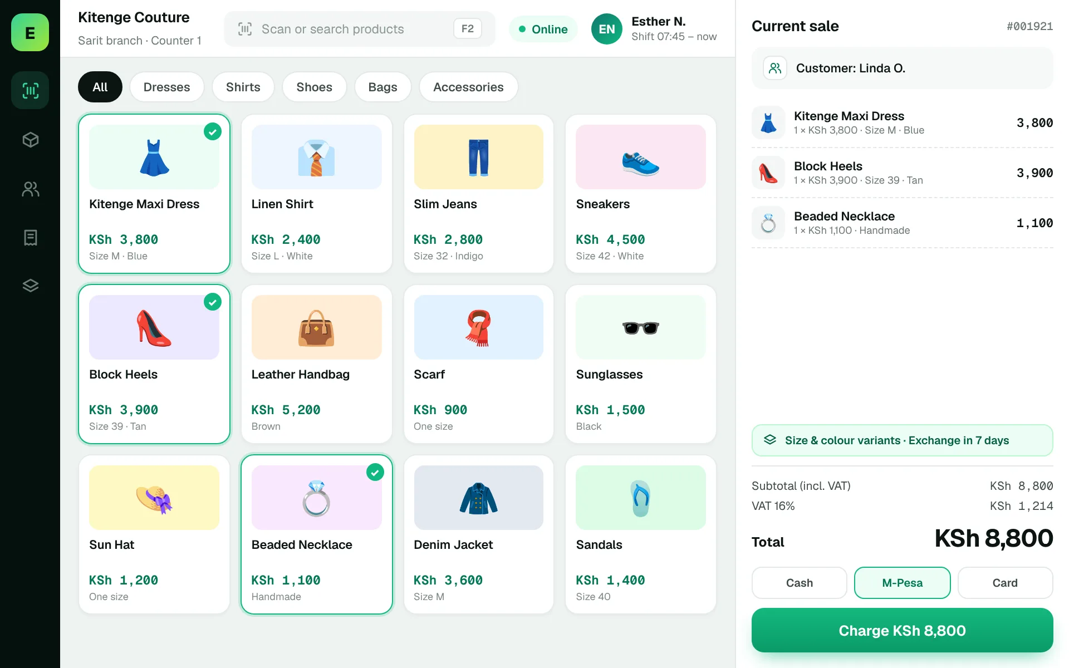The image size is (1069, 668).
Task: Click the EN user avatar
Action: (606, 29)
